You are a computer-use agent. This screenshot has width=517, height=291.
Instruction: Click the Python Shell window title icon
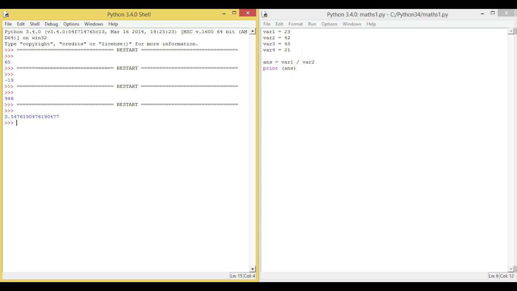tap(6, 15)
